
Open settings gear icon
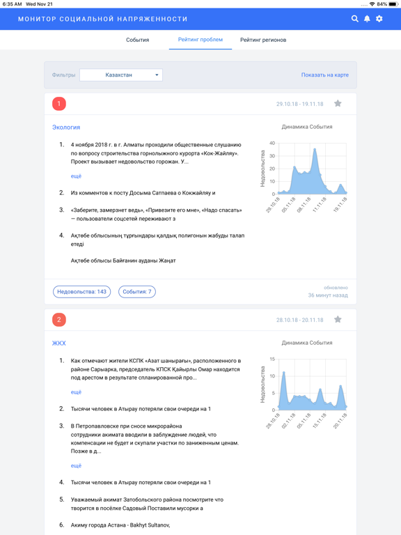pos(379,19)
